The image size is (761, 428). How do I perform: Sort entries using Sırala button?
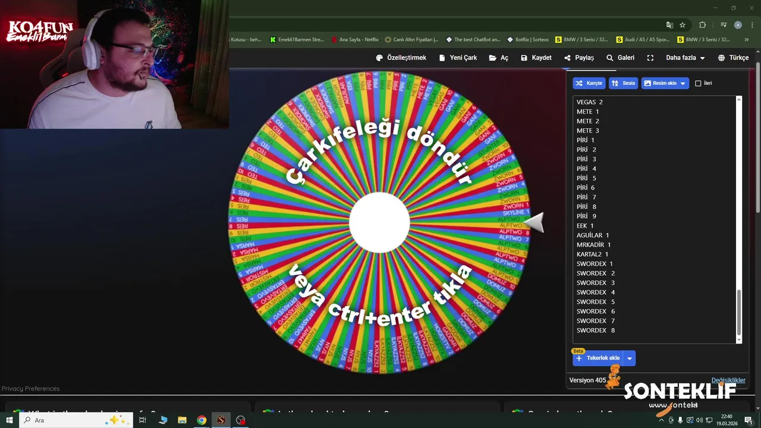624,83
